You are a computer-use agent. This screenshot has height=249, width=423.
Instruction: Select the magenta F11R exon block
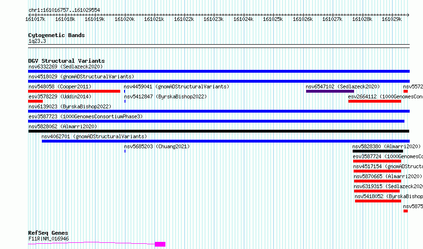pos(160,244)
